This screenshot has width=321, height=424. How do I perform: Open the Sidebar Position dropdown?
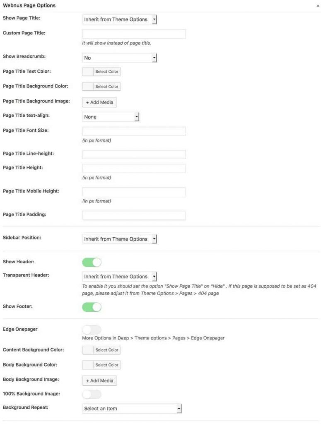click(x=119, y=239)
